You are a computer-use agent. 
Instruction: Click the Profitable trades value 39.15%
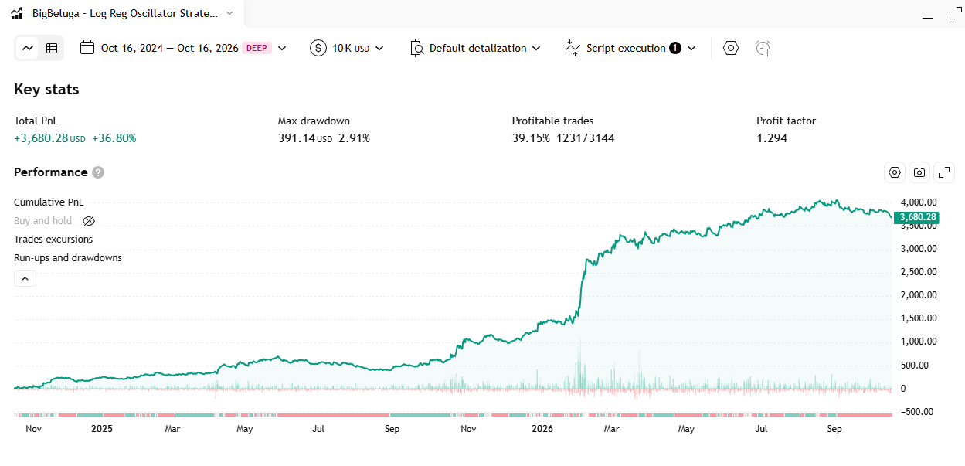(531, 138)
